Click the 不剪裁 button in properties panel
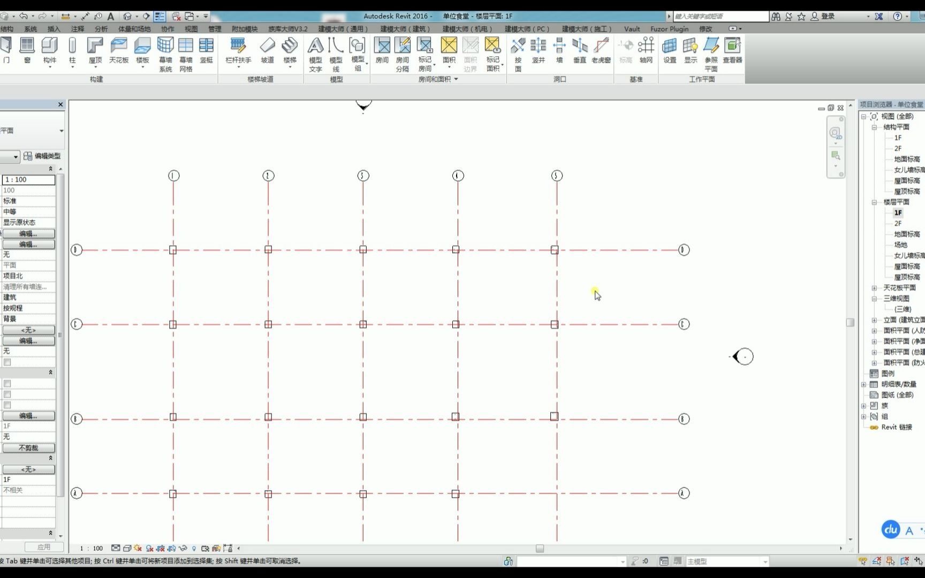 pos(28,447)
